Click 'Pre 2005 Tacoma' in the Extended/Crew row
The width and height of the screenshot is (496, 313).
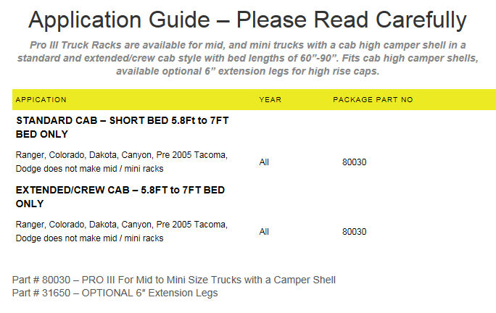coord(191,225)
